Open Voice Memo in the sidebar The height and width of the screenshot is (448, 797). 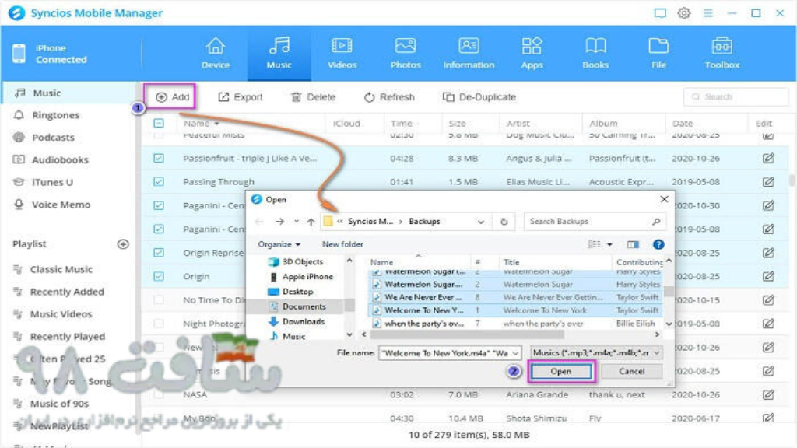[61, 205]
